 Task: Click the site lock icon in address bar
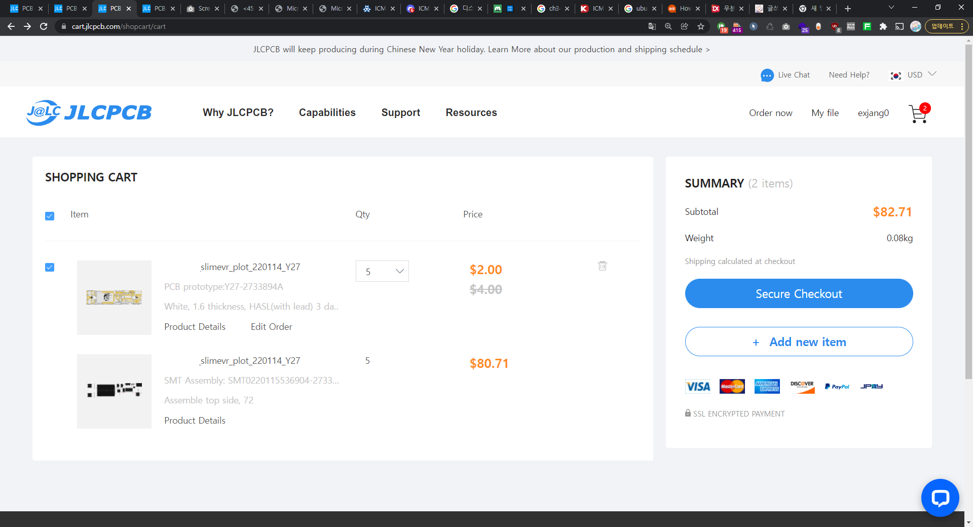coord(63,26)
